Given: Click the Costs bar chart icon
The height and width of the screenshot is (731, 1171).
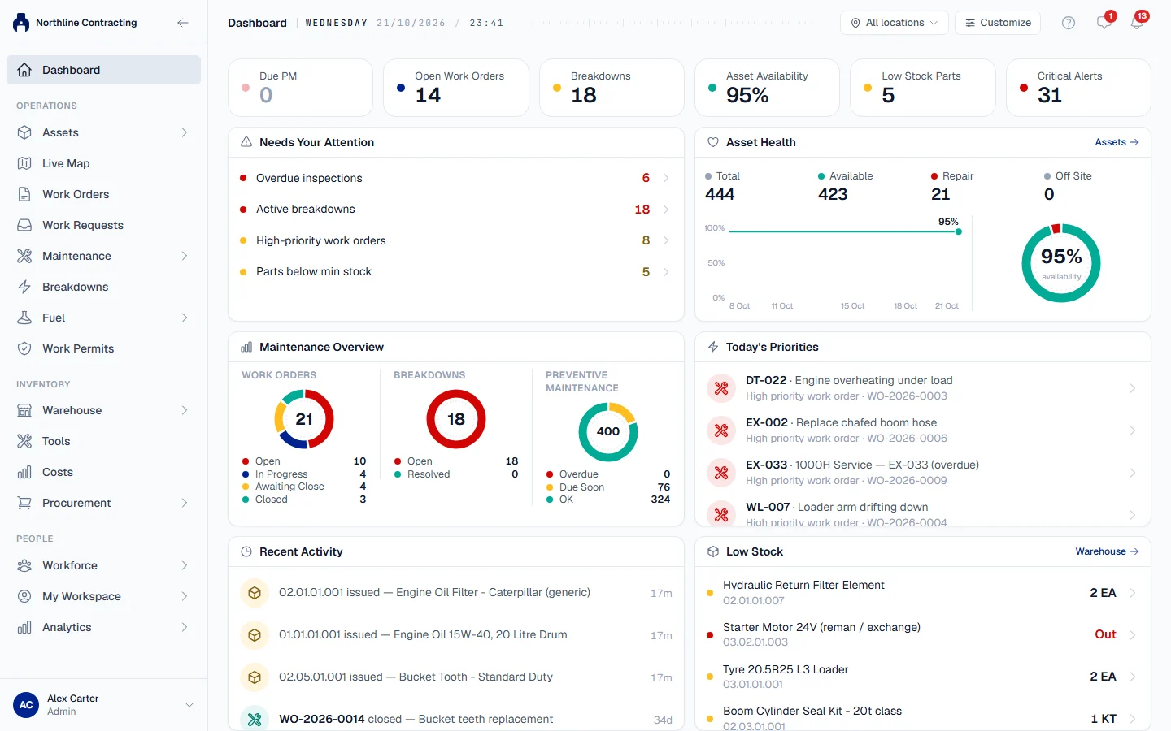Looking at the screenshot, I should (24, 472).
